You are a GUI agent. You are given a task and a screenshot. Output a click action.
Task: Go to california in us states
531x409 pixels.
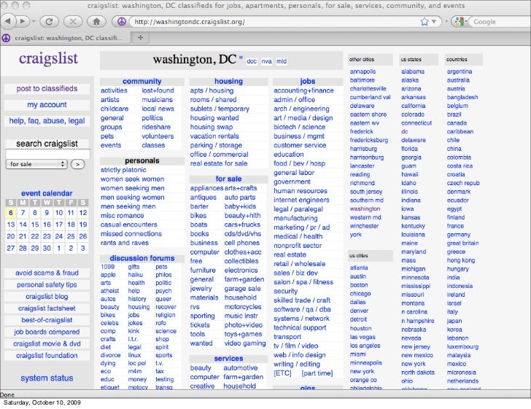tap(413, 106)
